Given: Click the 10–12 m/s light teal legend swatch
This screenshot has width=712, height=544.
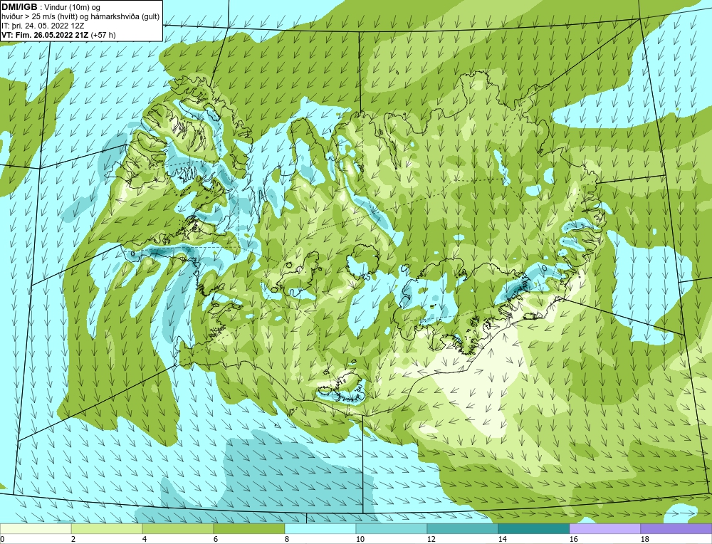Looking at the screenshot, I should point(392,528).
